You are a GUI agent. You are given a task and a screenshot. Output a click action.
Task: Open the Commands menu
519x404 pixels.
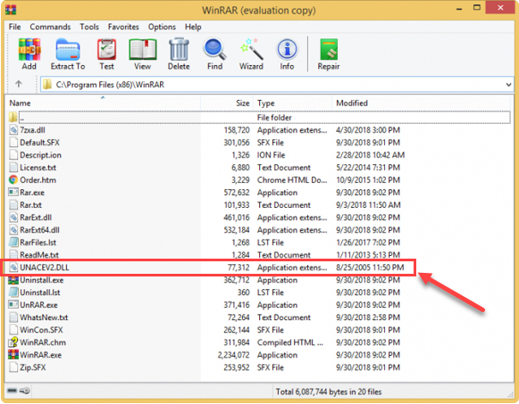(x=50, y=27)
